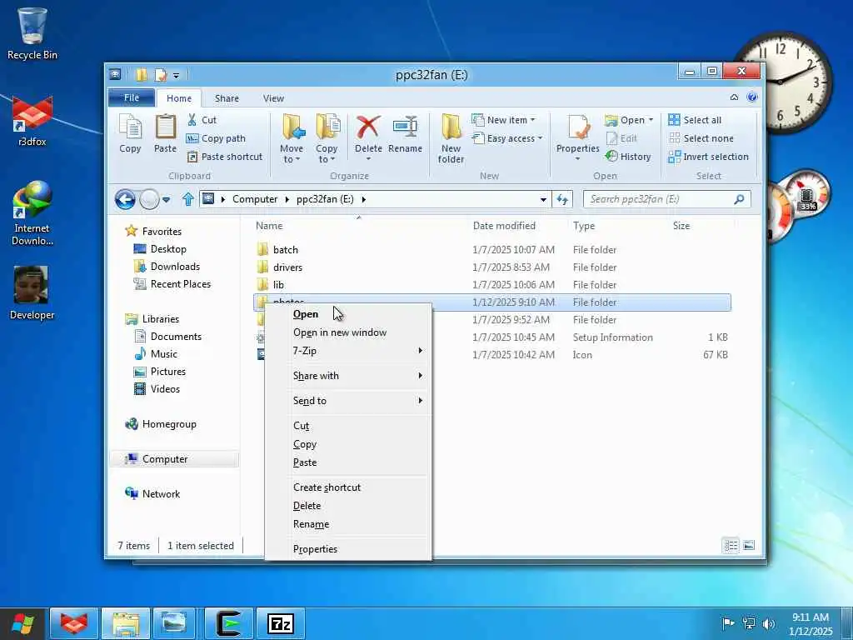Click the Cut scissors button
853x640 pixels.
202,120
